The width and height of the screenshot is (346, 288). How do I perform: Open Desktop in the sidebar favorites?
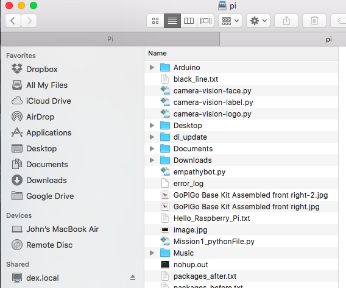(41, 148)
